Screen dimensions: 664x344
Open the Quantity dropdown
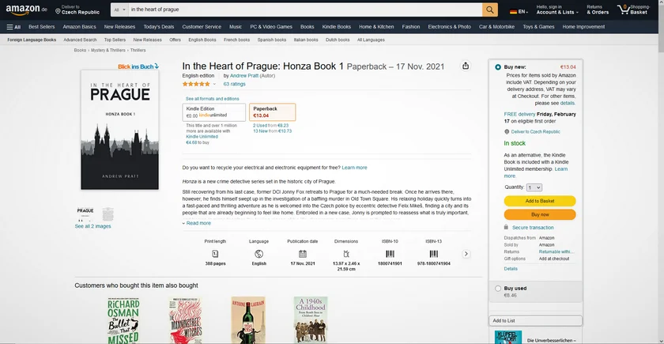click(534, 187)
